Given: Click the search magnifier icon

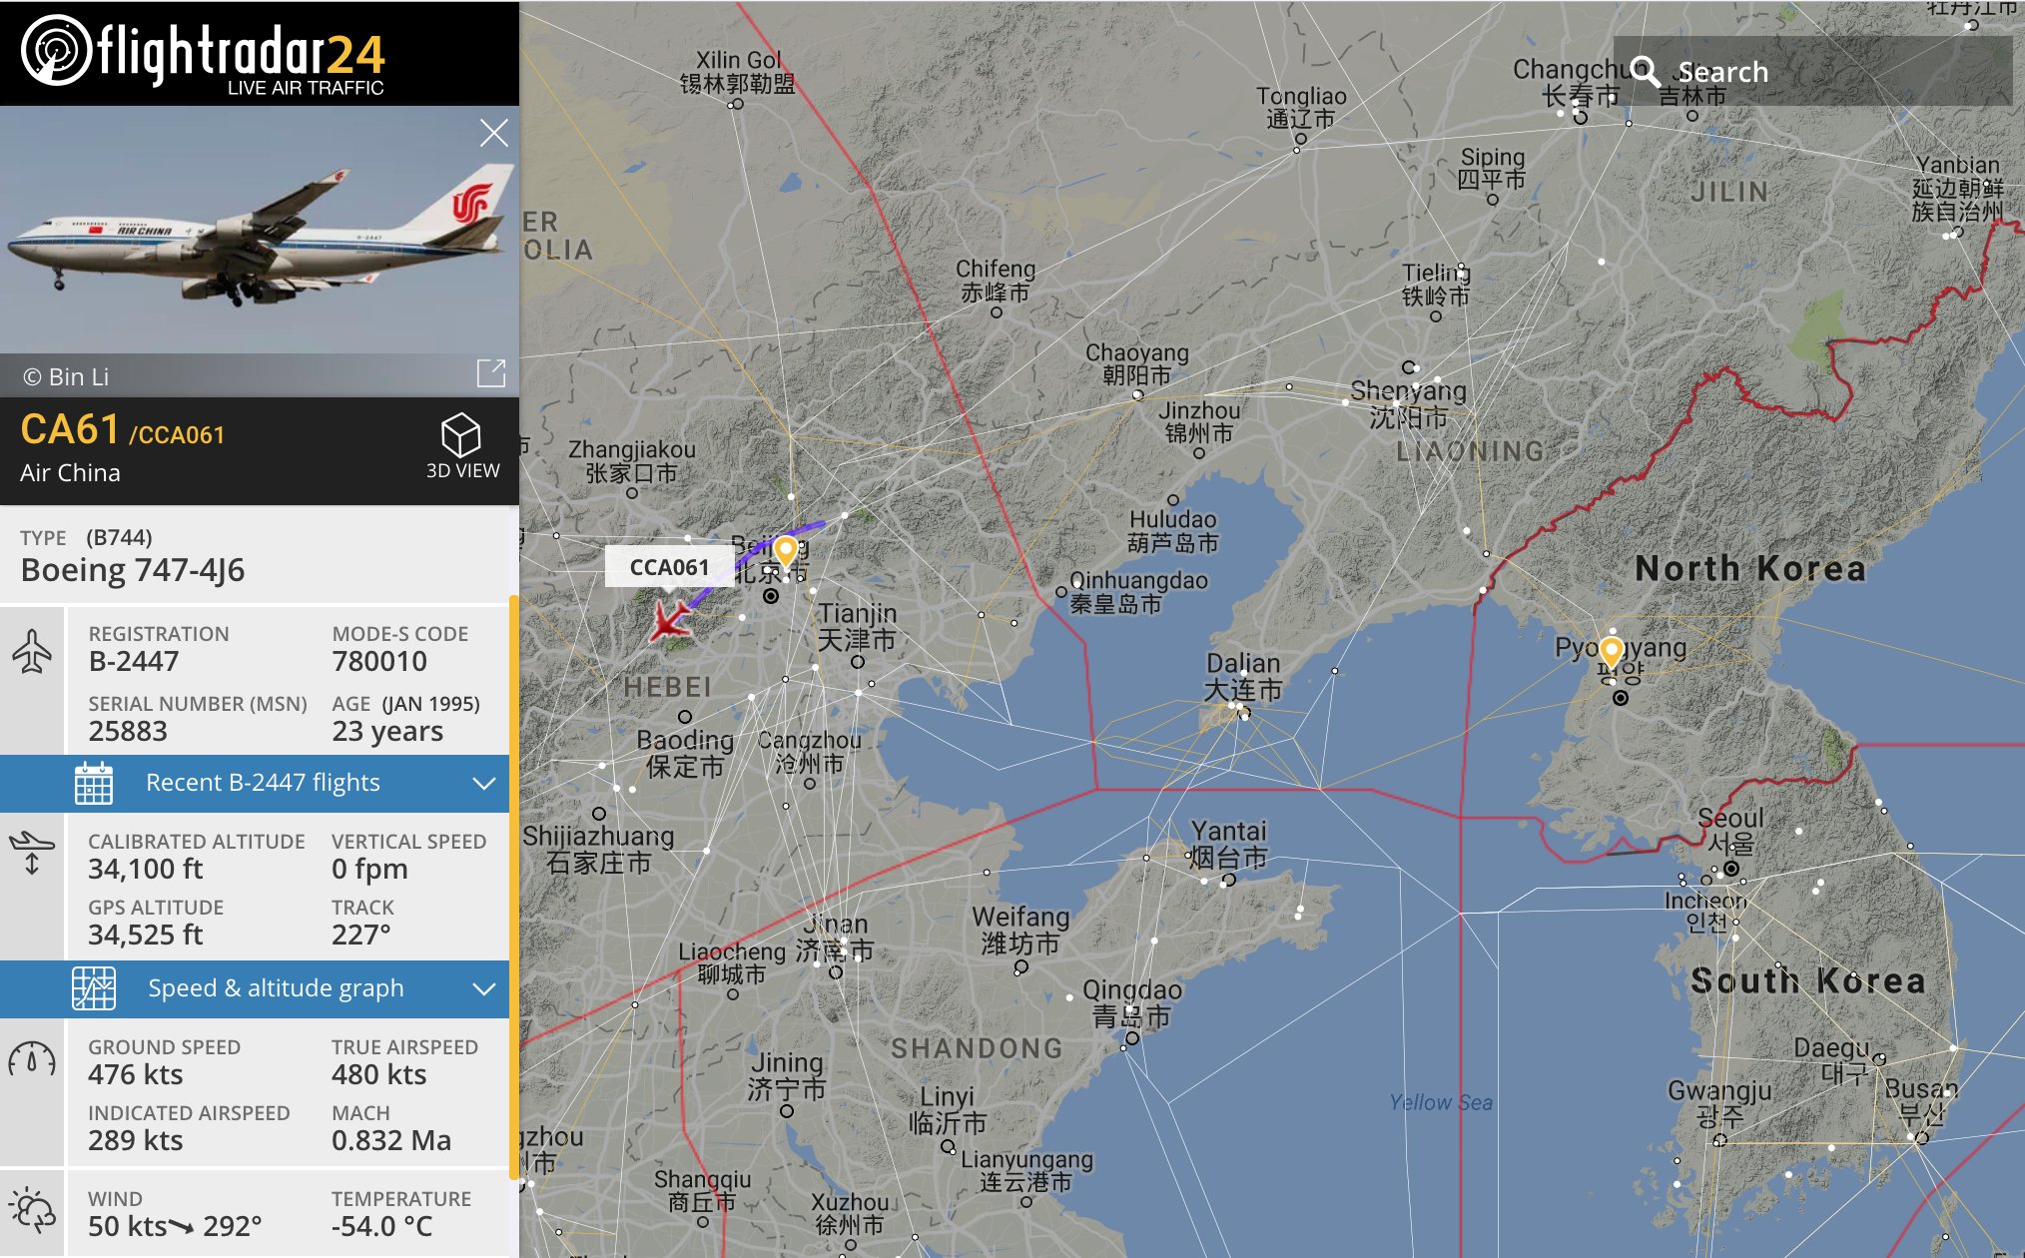Looking at the screenshot, I should [x=1645, y=71].
